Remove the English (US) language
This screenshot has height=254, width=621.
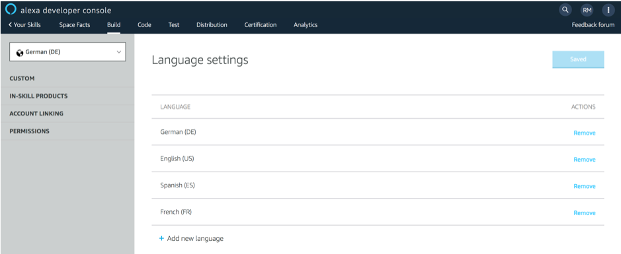pos(585,160)
